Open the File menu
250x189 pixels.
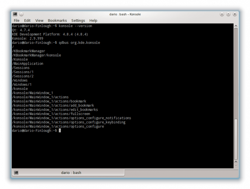[16, 21]
